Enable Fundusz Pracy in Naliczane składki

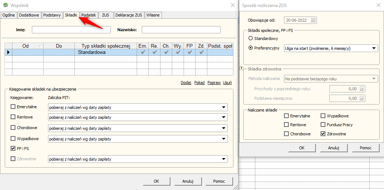(x=323, y=125)
